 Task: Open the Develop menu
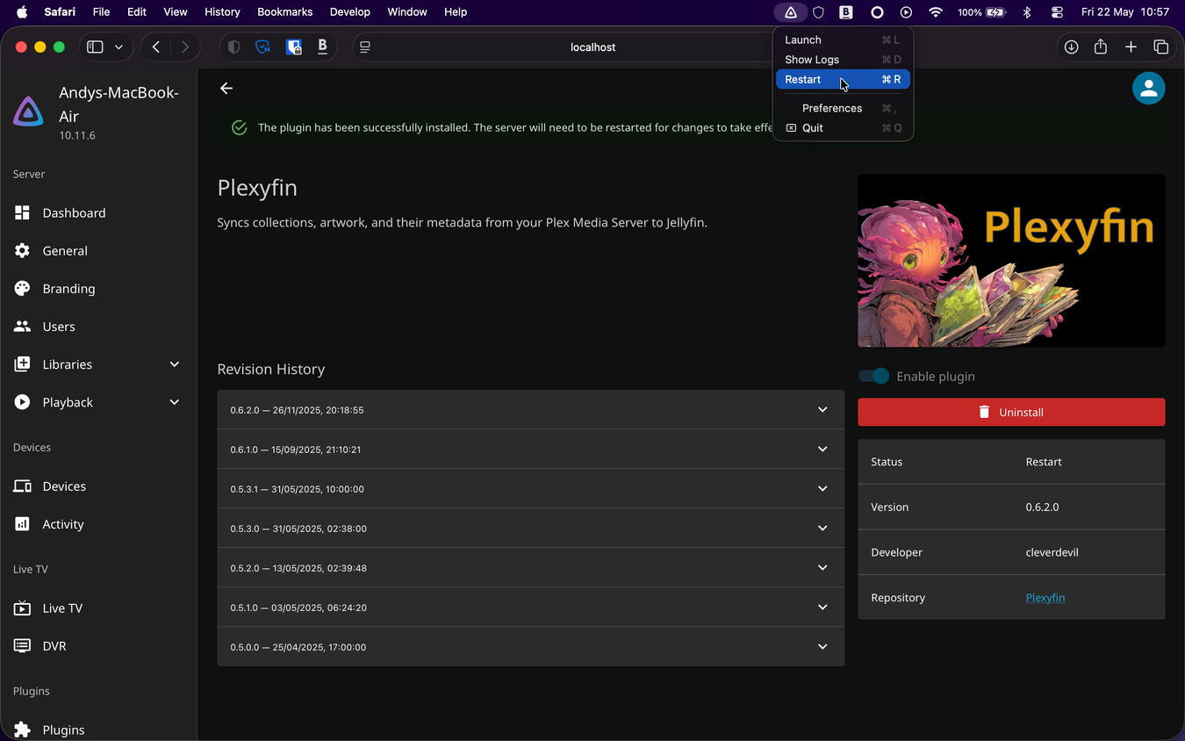pos(350,12)
